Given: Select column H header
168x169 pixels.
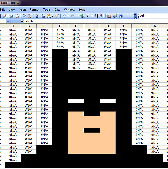Looking at the screenshot, I should (x=108, y=26).
